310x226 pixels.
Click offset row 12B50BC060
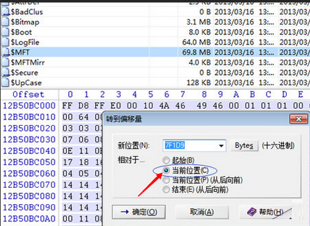[x=29, y=173]
